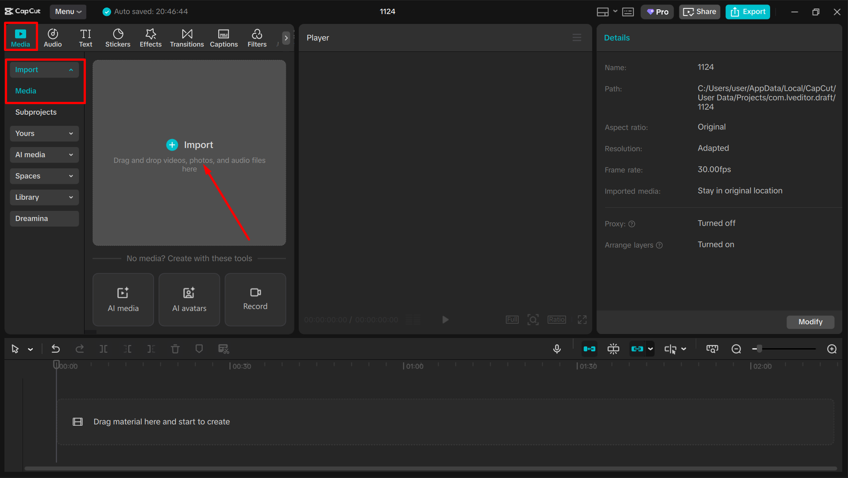This screenshot has height=478, width=848.
Task: Open the Captions panel
Action: pos(224,37)
